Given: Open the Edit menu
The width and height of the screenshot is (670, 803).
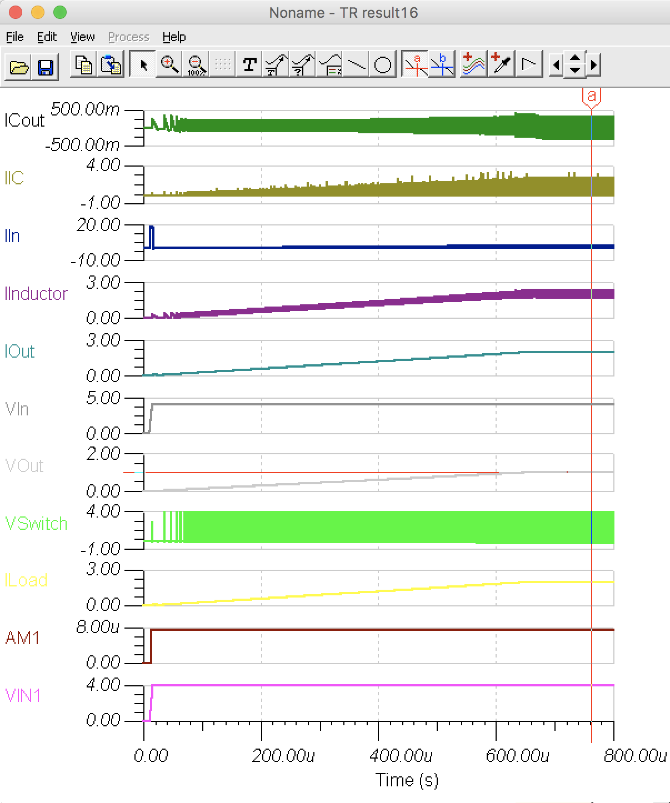Looking at the screenshot, I should tap(47, 37).
